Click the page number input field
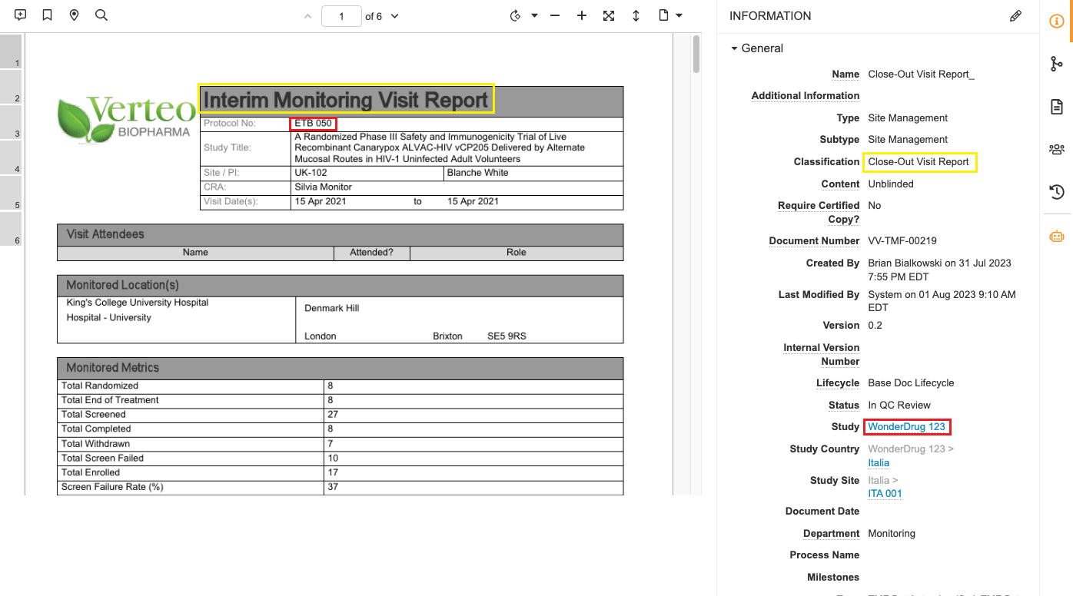Viewport: 1073px width, 596px height. coord(341,16)
